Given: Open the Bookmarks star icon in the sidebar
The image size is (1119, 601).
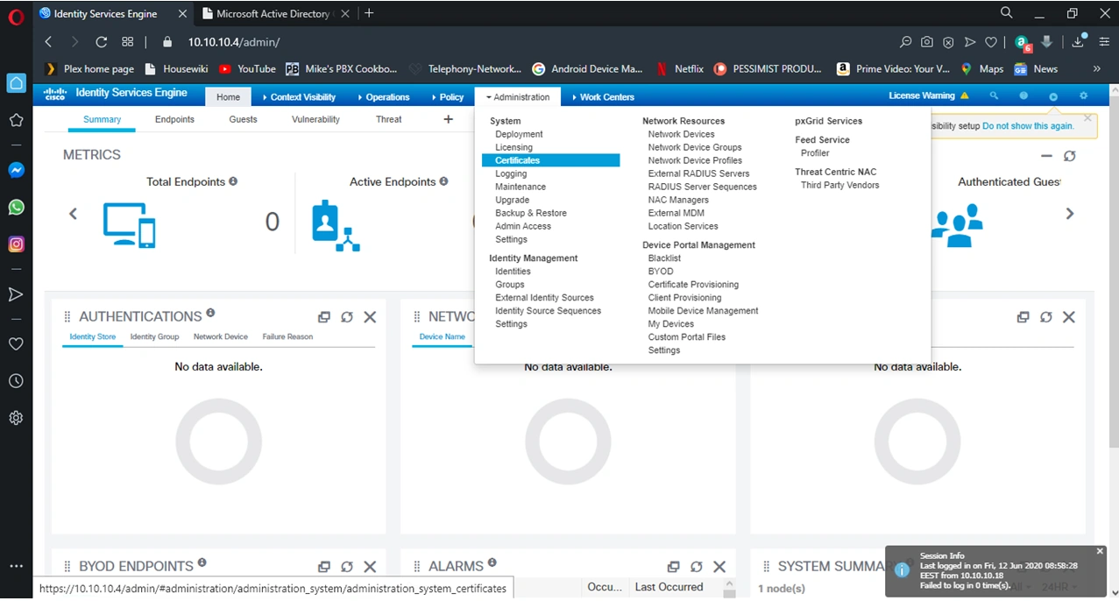Looking at the screenshot, I should [16, 120].
